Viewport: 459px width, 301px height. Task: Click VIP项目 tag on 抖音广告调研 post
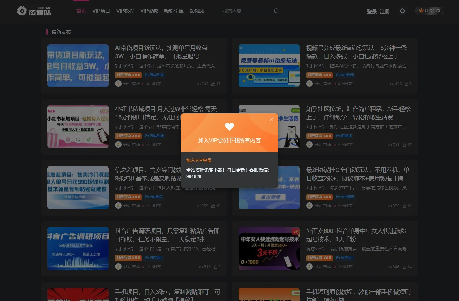(x=154, y=258)
